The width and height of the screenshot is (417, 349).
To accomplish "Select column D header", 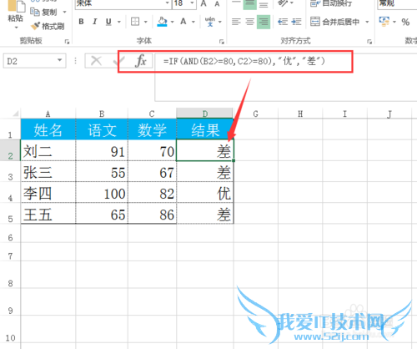I will coord(205,114).
